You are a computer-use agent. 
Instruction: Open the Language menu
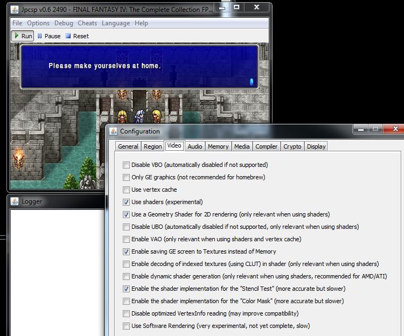point(116,23)
